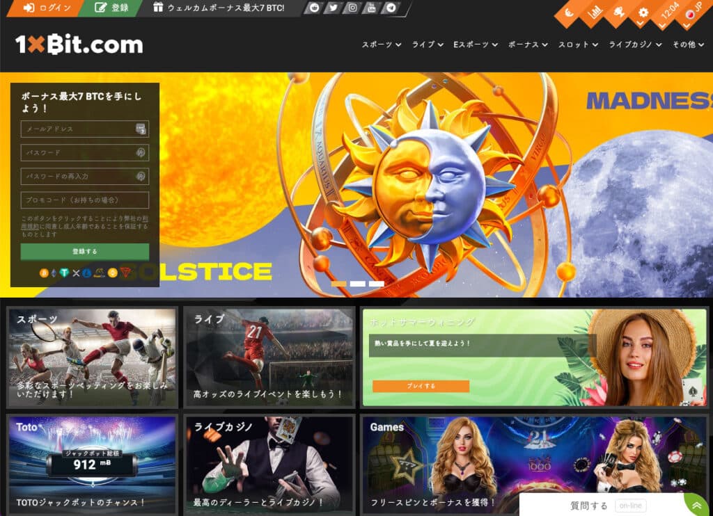Click the Bitcoin coin icon
Image resolution: width=713 pixels, height=516 pixels.
point(44,273)
